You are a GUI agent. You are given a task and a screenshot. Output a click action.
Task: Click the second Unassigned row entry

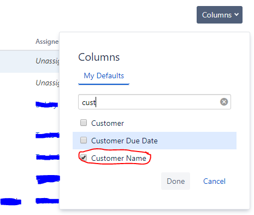click(x=48, y=83)
